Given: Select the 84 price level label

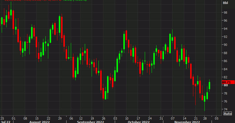Looking at the screenshot, I should [225, 69].
